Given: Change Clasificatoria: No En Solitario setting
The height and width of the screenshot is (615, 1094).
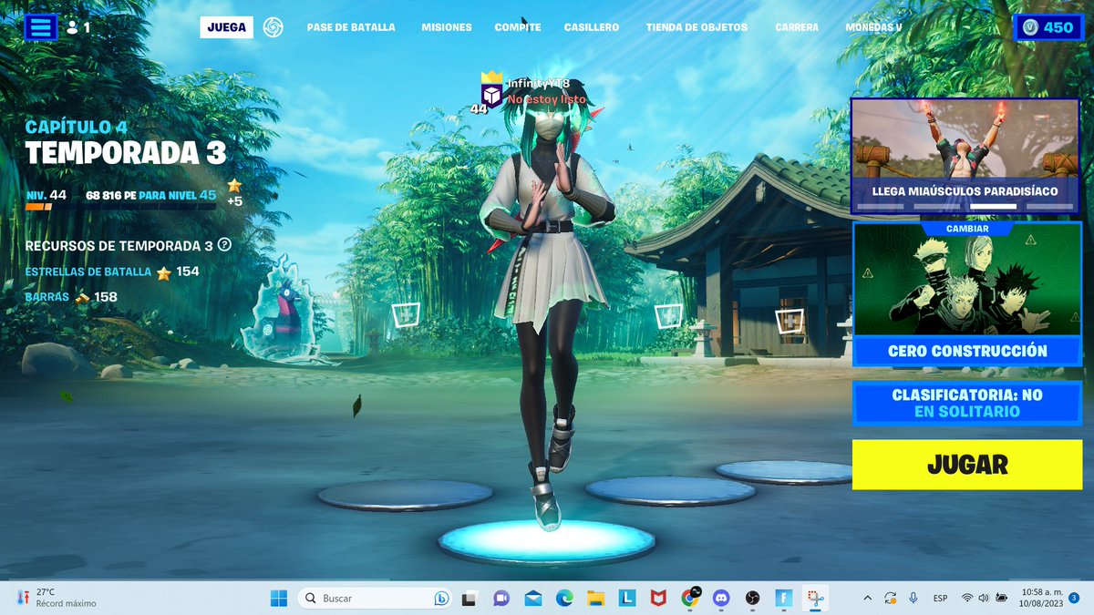Looking at the screenshot, I should pos(966,404).
